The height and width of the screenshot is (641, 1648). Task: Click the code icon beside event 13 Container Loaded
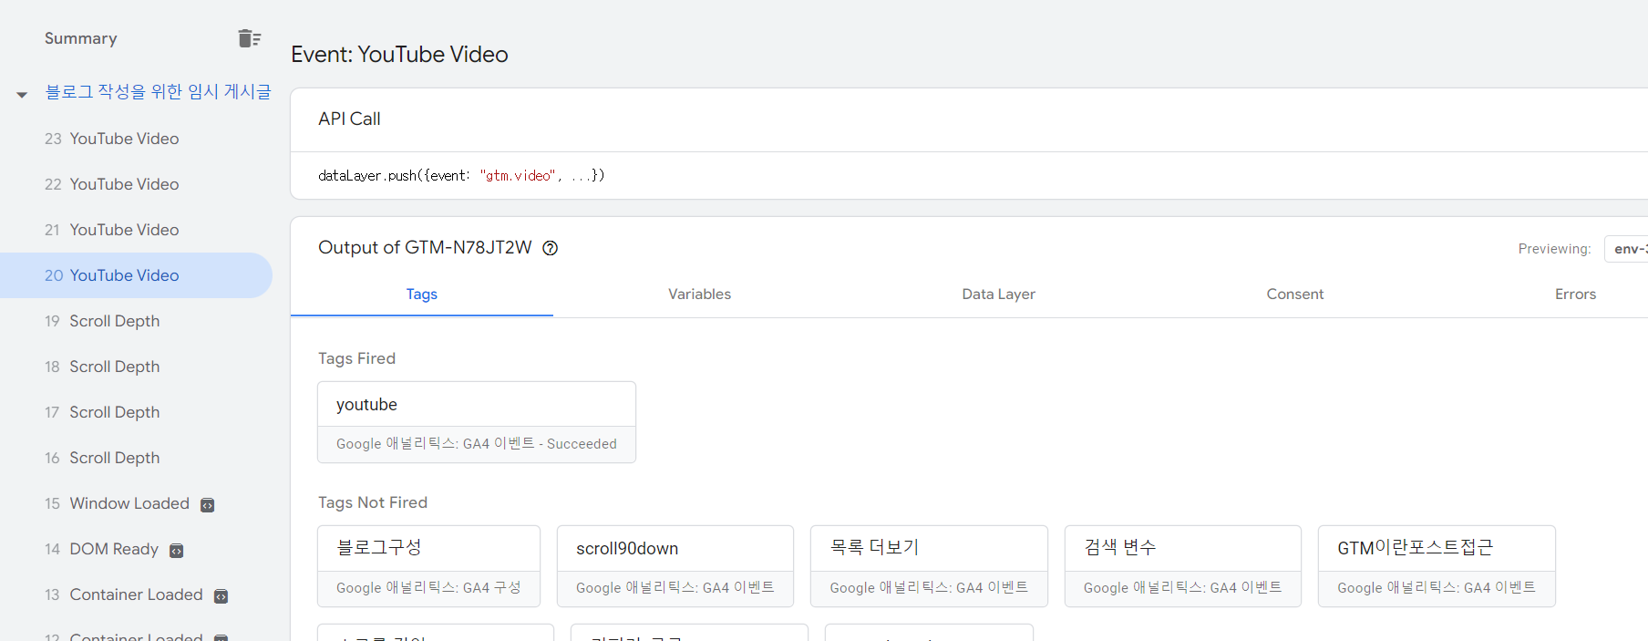coord(221,596)
